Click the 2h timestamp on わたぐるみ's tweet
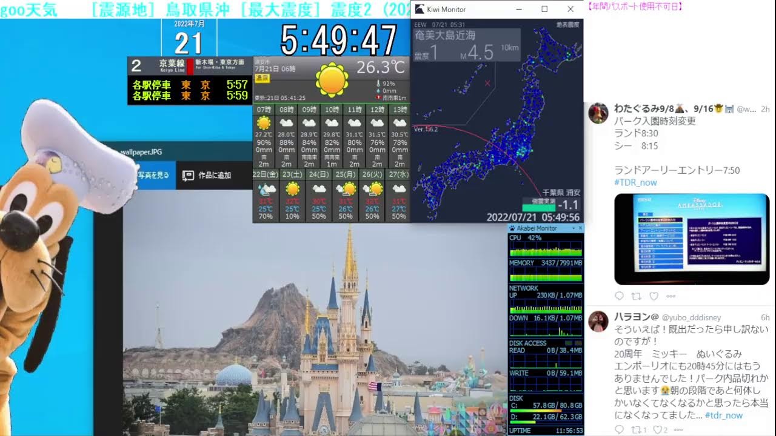 coord(765,109)
